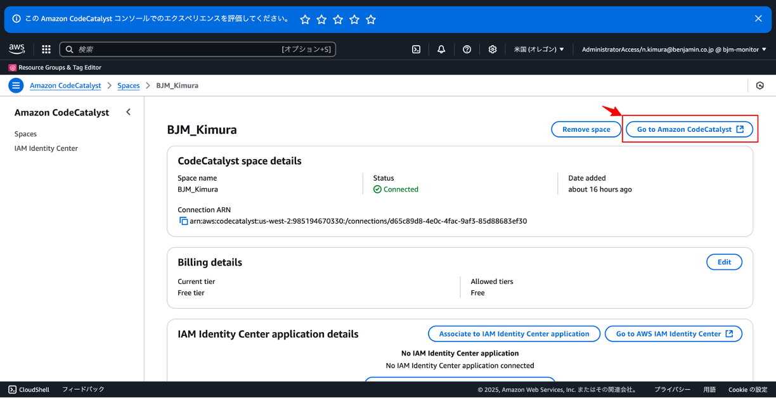Toggle the navigation sidebar with the hamburger icon
776x398 pixels.
(x=15, y=85)
